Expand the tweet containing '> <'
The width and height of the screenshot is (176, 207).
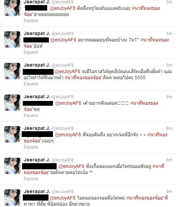tap(31, 147)
